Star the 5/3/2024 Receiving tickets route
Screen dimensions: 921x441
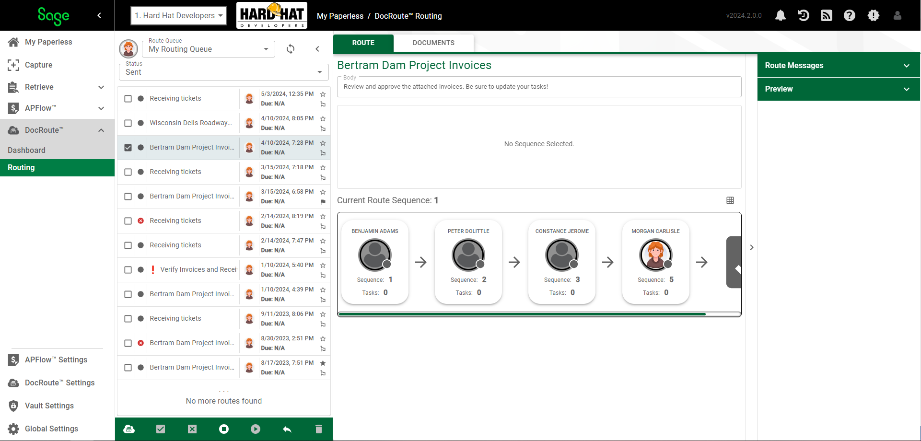[x=323, y=94]
